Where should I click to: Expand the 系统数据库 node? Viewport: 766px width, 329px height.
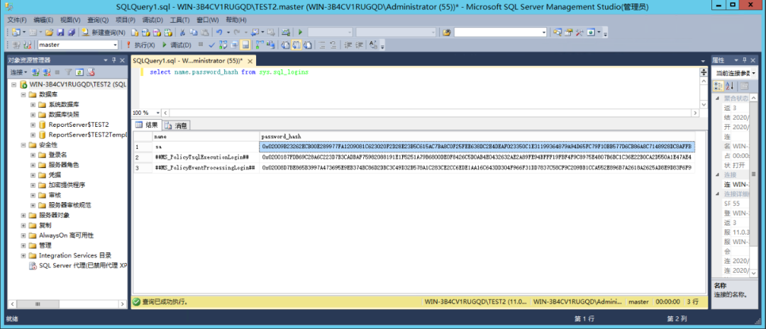tap(33, 104)
